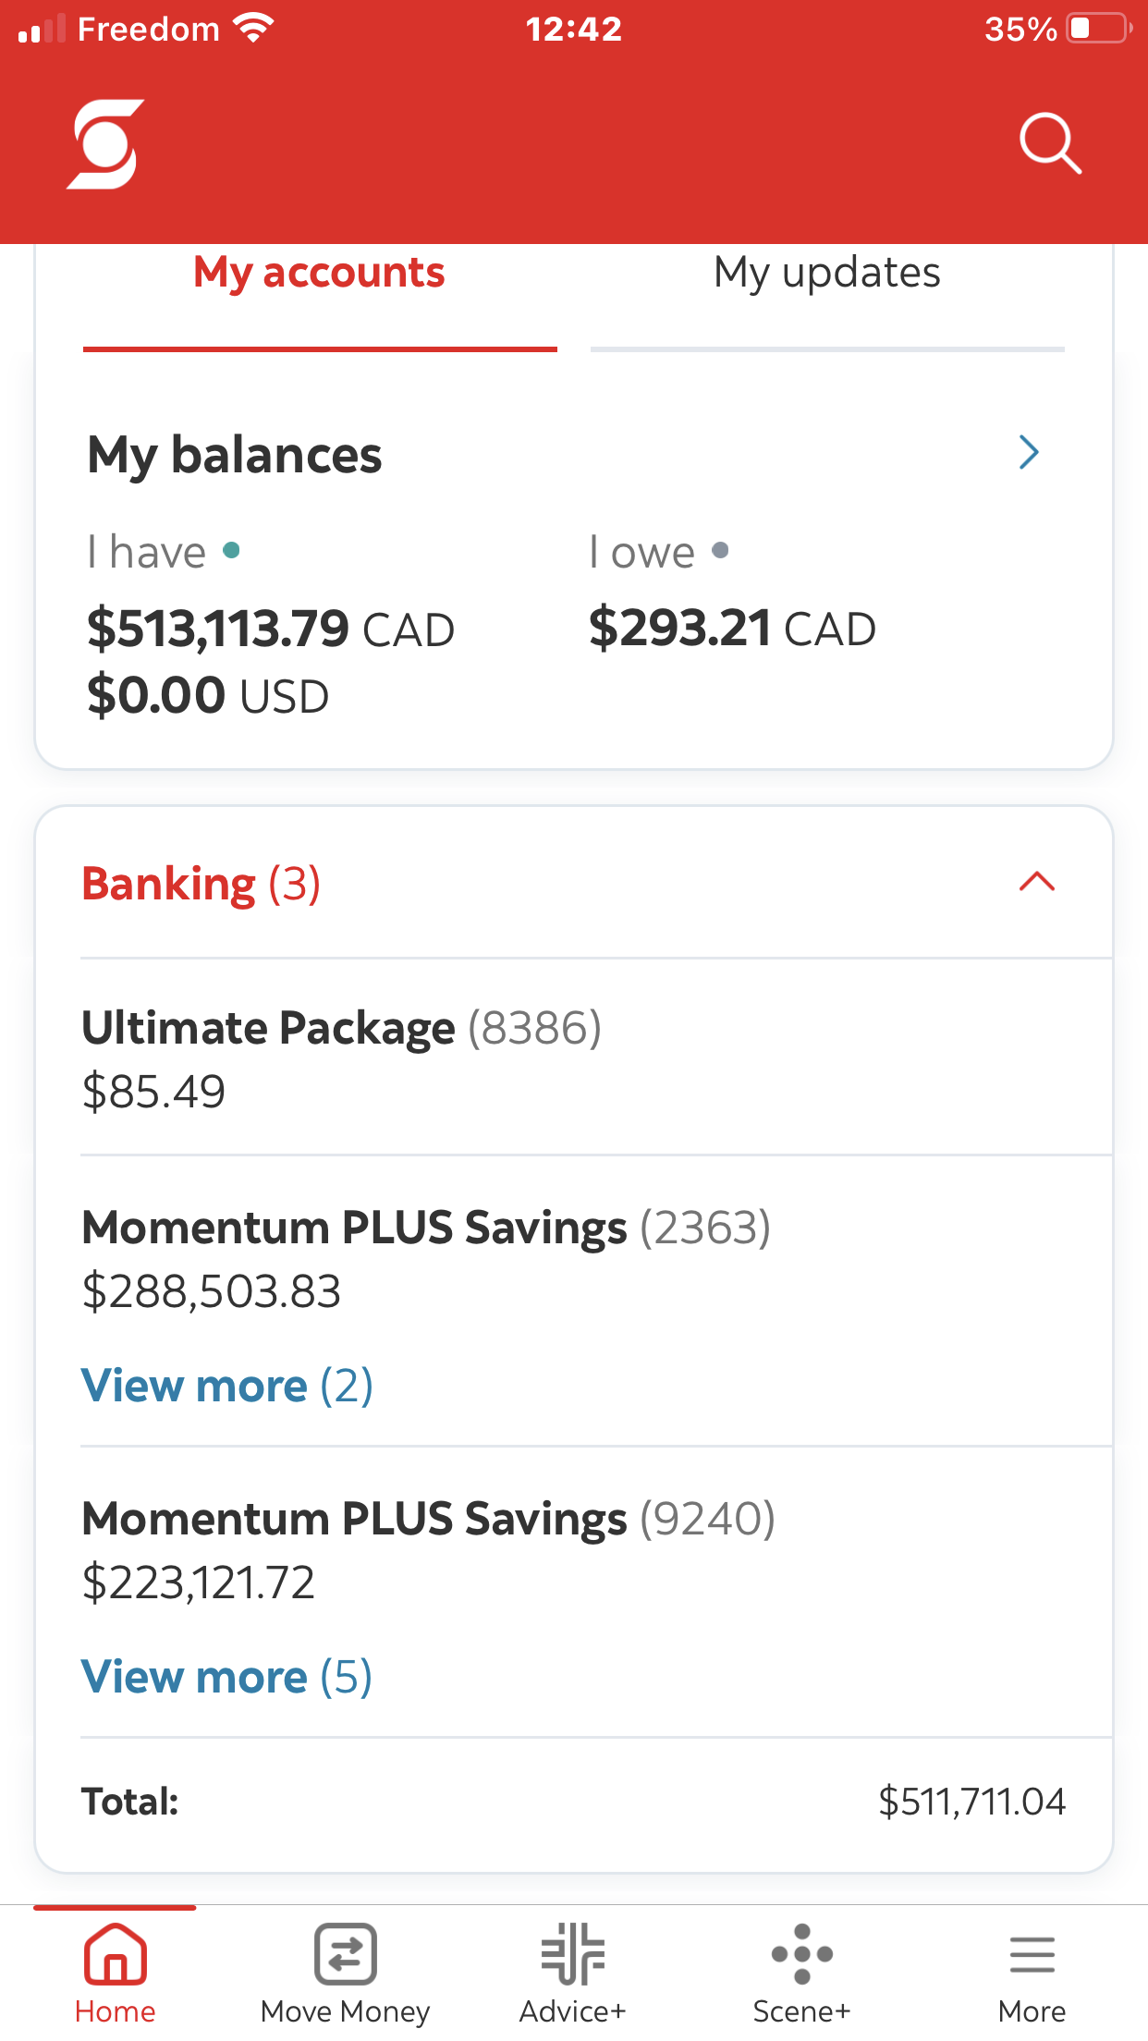This screenshot has width=1148, height=2041.
Task: Select the My accounts tab
Action: (319, 274)
